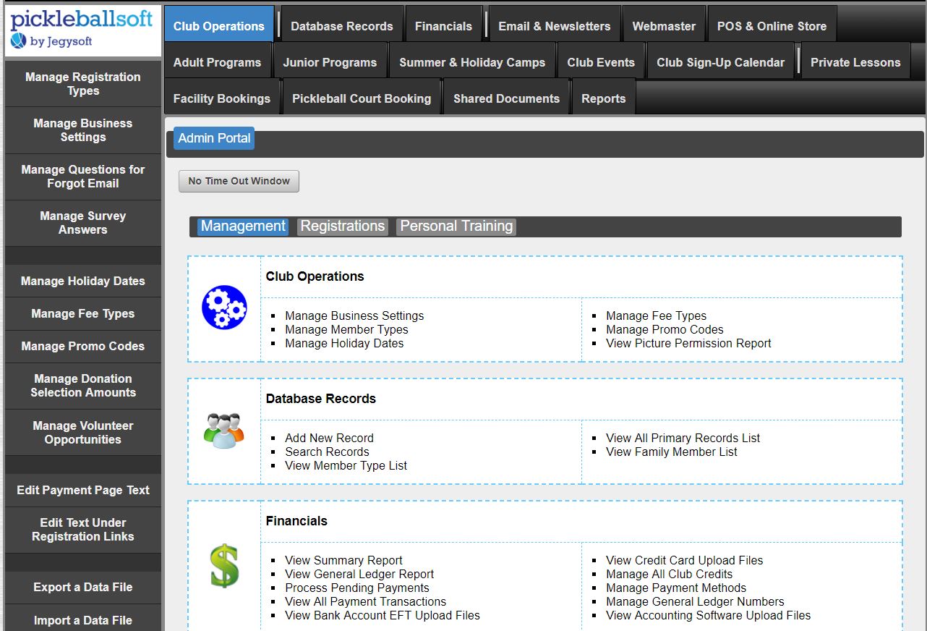Switch to the Registrations sub-tab

(x=343, y=226)
